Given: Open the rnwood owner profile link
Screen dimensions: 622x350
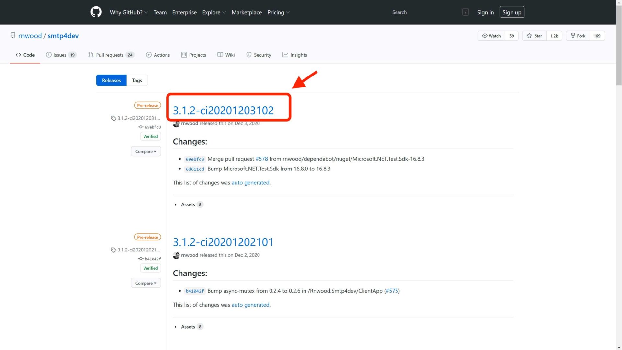Looking at the screenshot, I should 30,36.
